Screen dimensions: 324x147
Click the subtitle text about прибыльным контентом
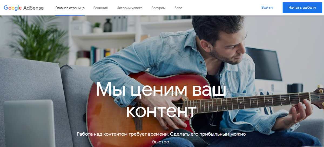pyautogui.click(x=161, y=138)
